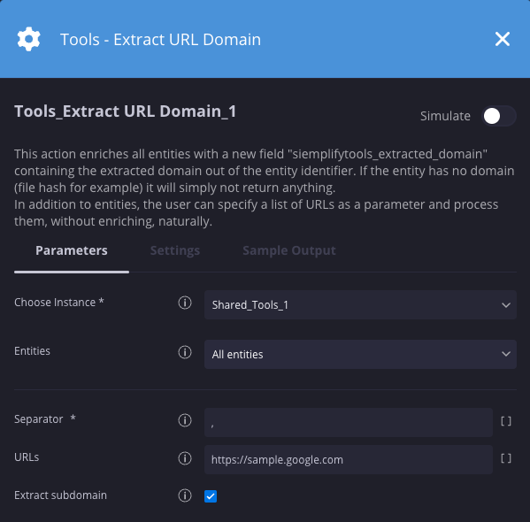Switch to the Settings tab
530x522 pixels.
tap(175, 250)
